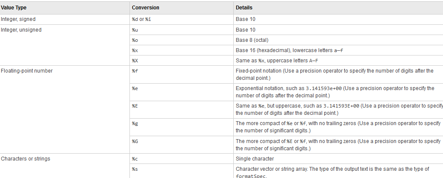Click the Conversion column header
This screenshot has height=178, width=443.
(x=145, y=8)
